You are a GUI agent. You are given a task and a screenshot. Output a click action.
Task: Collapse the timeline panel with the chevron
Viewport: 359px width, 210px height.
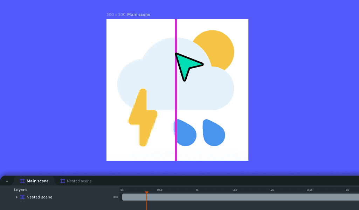tap(7, 181)
